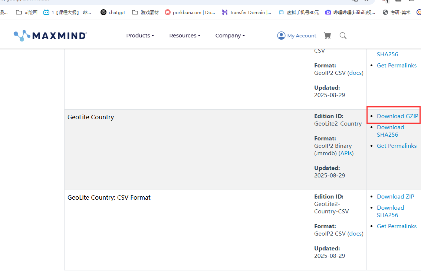Click the 2025-08-29 date in GeoLite2-Country-CSV row
Screen dimensions: 421x273
pos(329,256)
